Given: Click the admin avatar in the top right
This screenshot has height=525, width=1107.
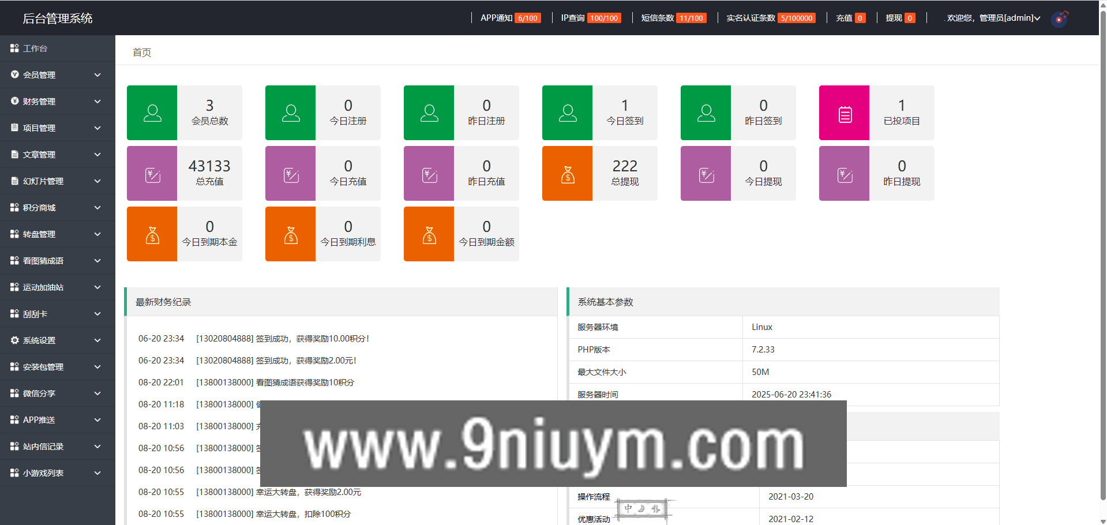Looking at the screenshot, I should [1059, 18].
